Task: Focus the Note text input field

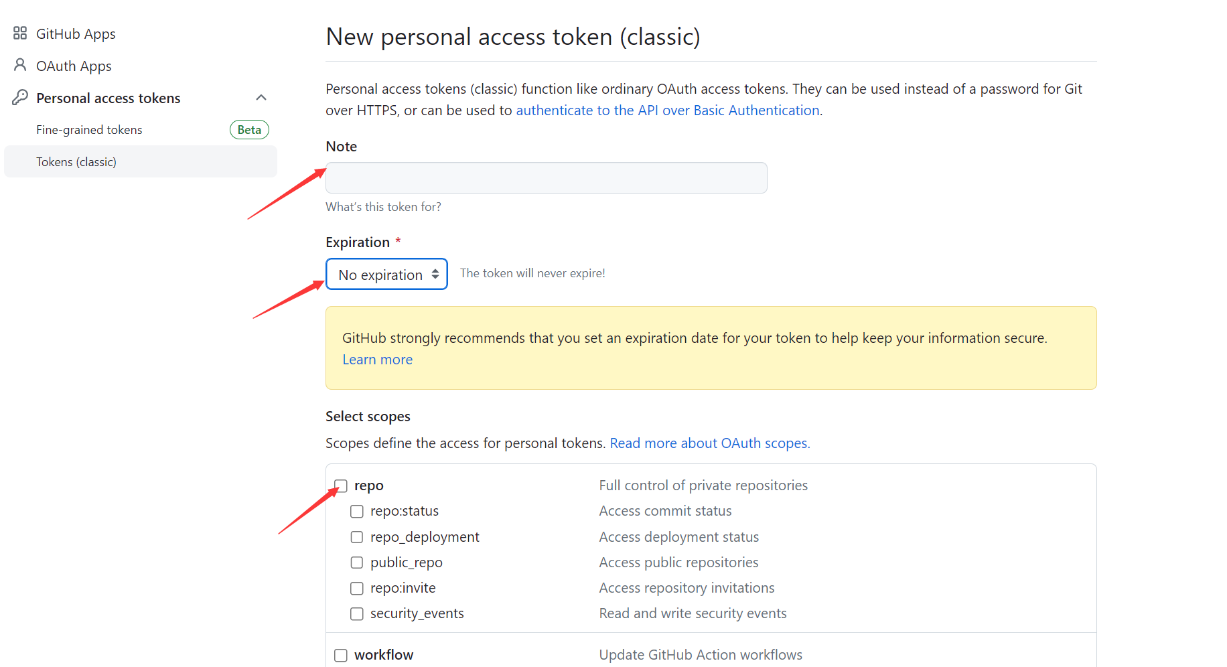Action: [546, 178]
